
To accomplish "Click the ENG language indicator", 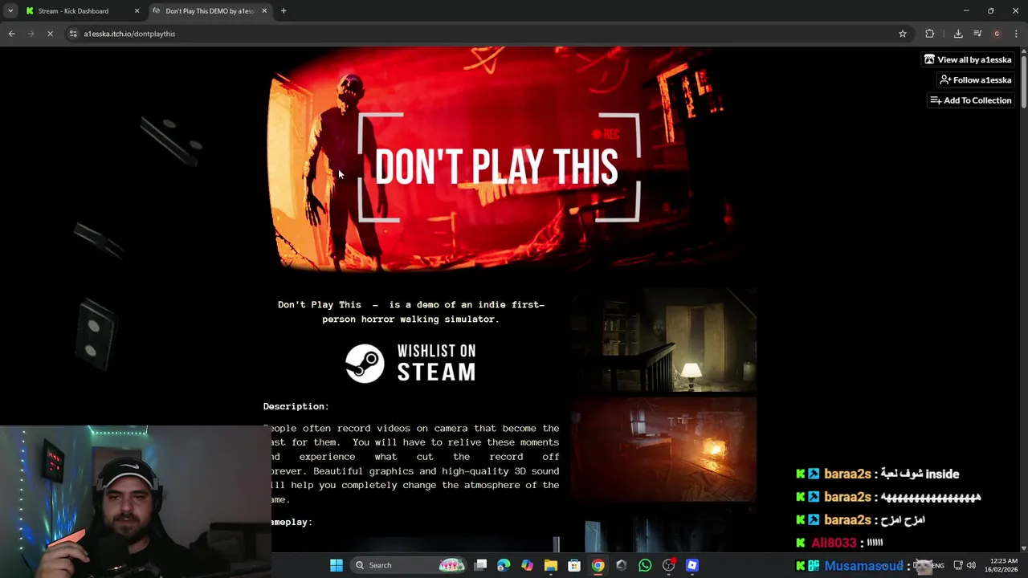I will tap(937, 565).
